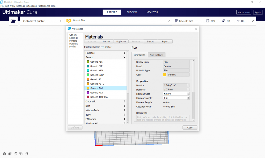Image resolution: width=265 pixels, height=158 pixels.
Task: Click the Generic PLA material warning icon
Action: [69, 21]
